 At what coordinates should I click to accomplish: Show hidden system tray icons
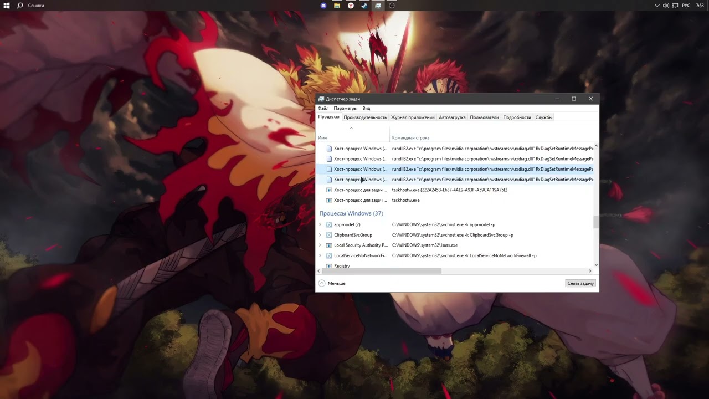click(657, 6)
